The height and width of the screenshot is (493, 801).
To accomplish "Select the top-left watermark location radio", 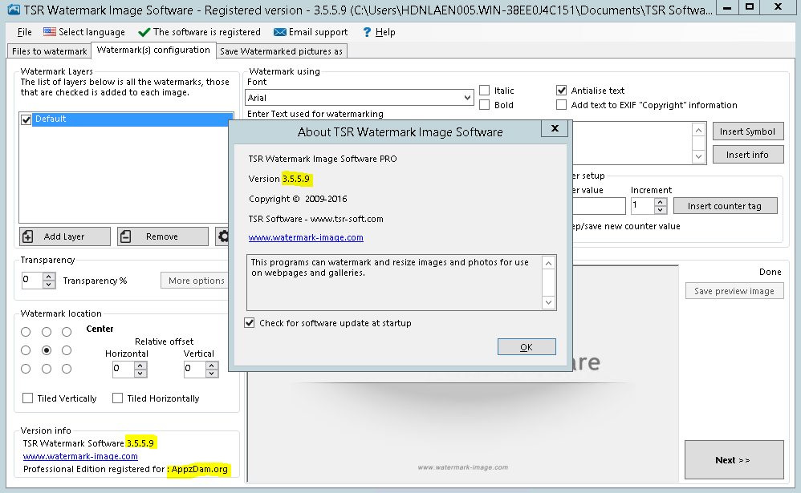I will [x=26, y=332].
